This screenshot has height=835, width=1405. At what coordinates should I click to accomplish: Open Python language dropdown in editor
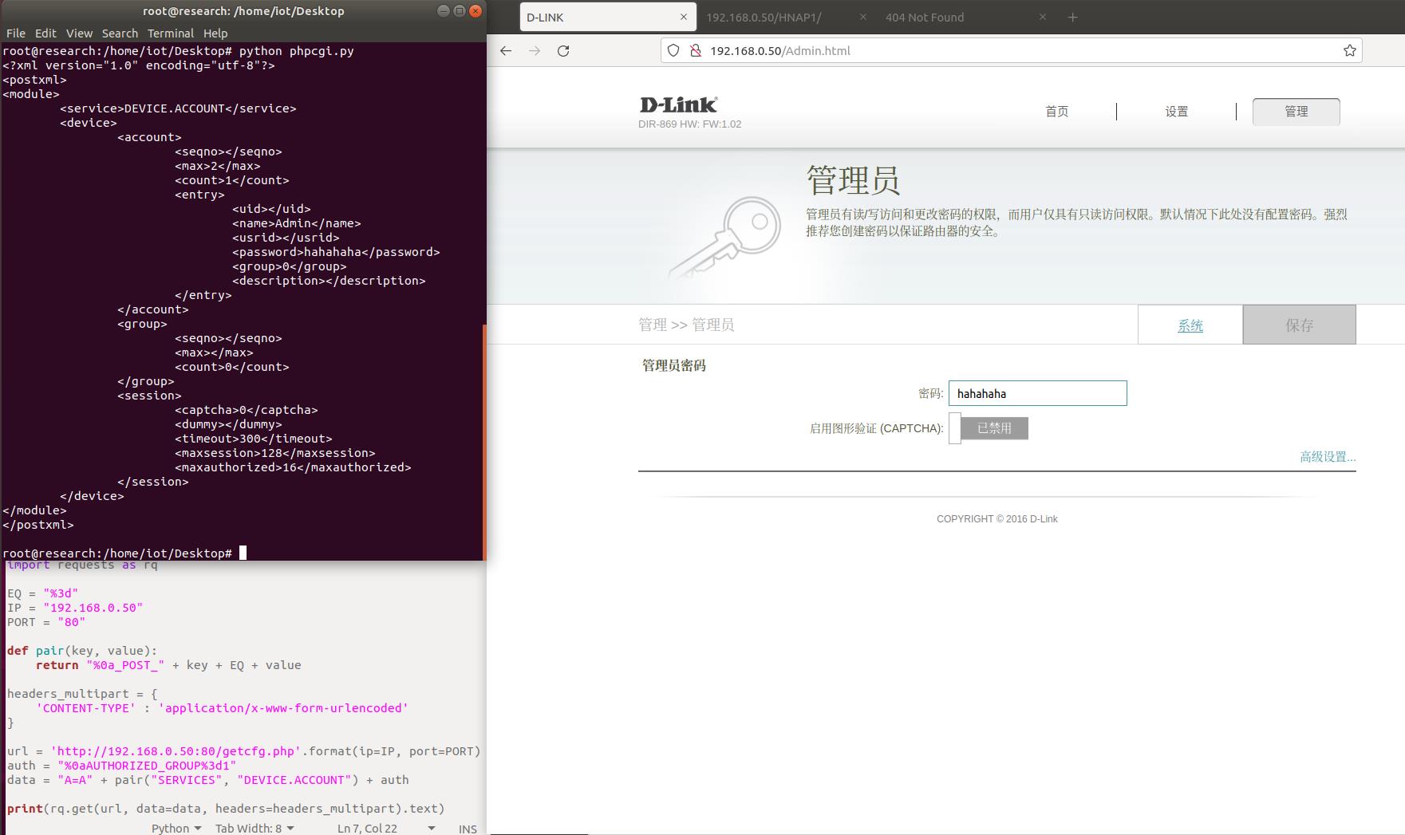point(176,828)
